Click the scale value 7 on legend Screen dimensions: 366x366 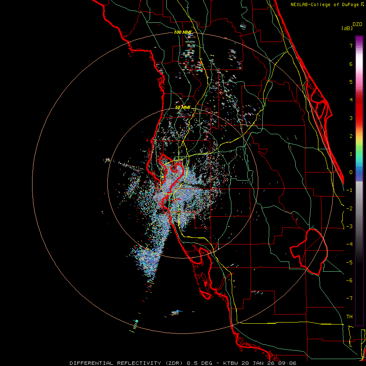click(x=351, y=46)
